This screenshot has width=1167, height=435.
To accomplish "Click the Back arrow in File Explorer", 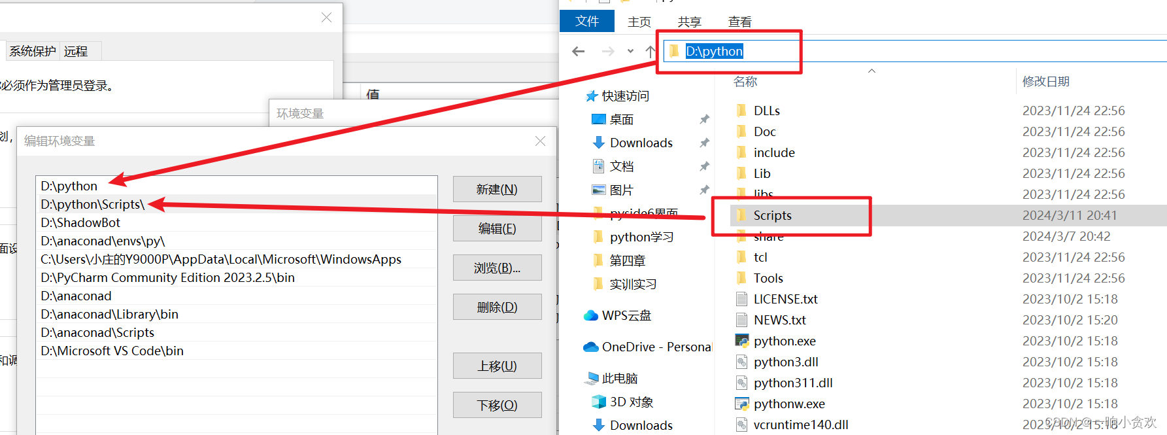I will [x=578, y=51].
